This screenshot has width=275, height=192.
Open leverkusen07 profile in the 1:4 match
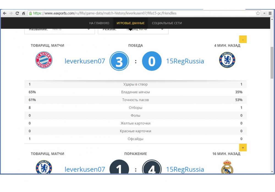pyautogui.click(x=85, y=169)
